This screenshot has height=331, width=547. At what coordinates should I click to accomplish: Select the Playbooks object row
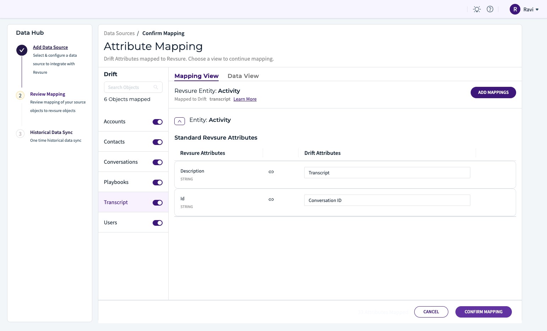(133, 182)
